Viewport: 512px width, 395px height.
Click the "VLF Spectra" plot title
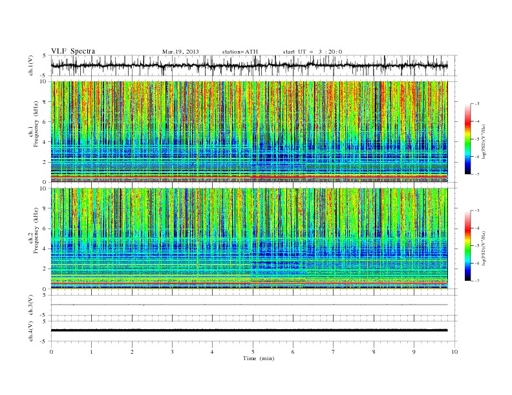(73, 51)
